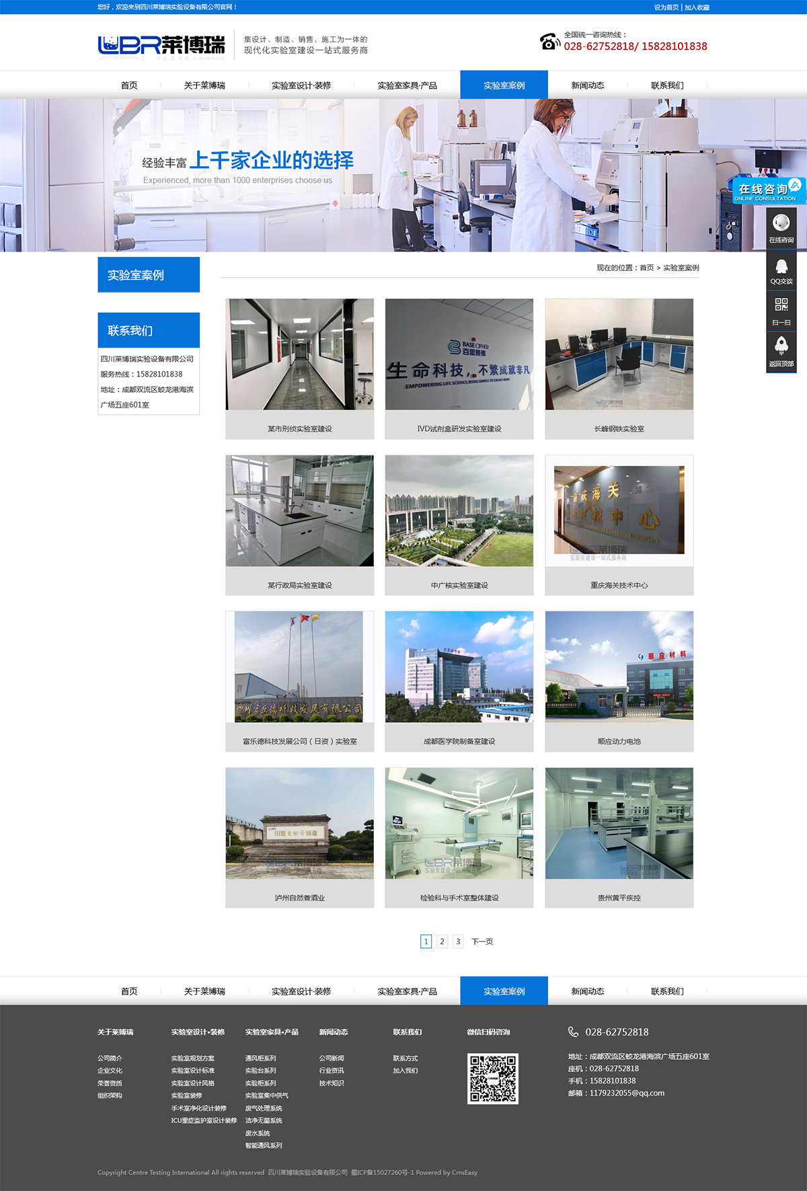Open 关于莱博瑞 in the top navigation bar
This screenshot has width=807, height=1191.
point(204,85)
